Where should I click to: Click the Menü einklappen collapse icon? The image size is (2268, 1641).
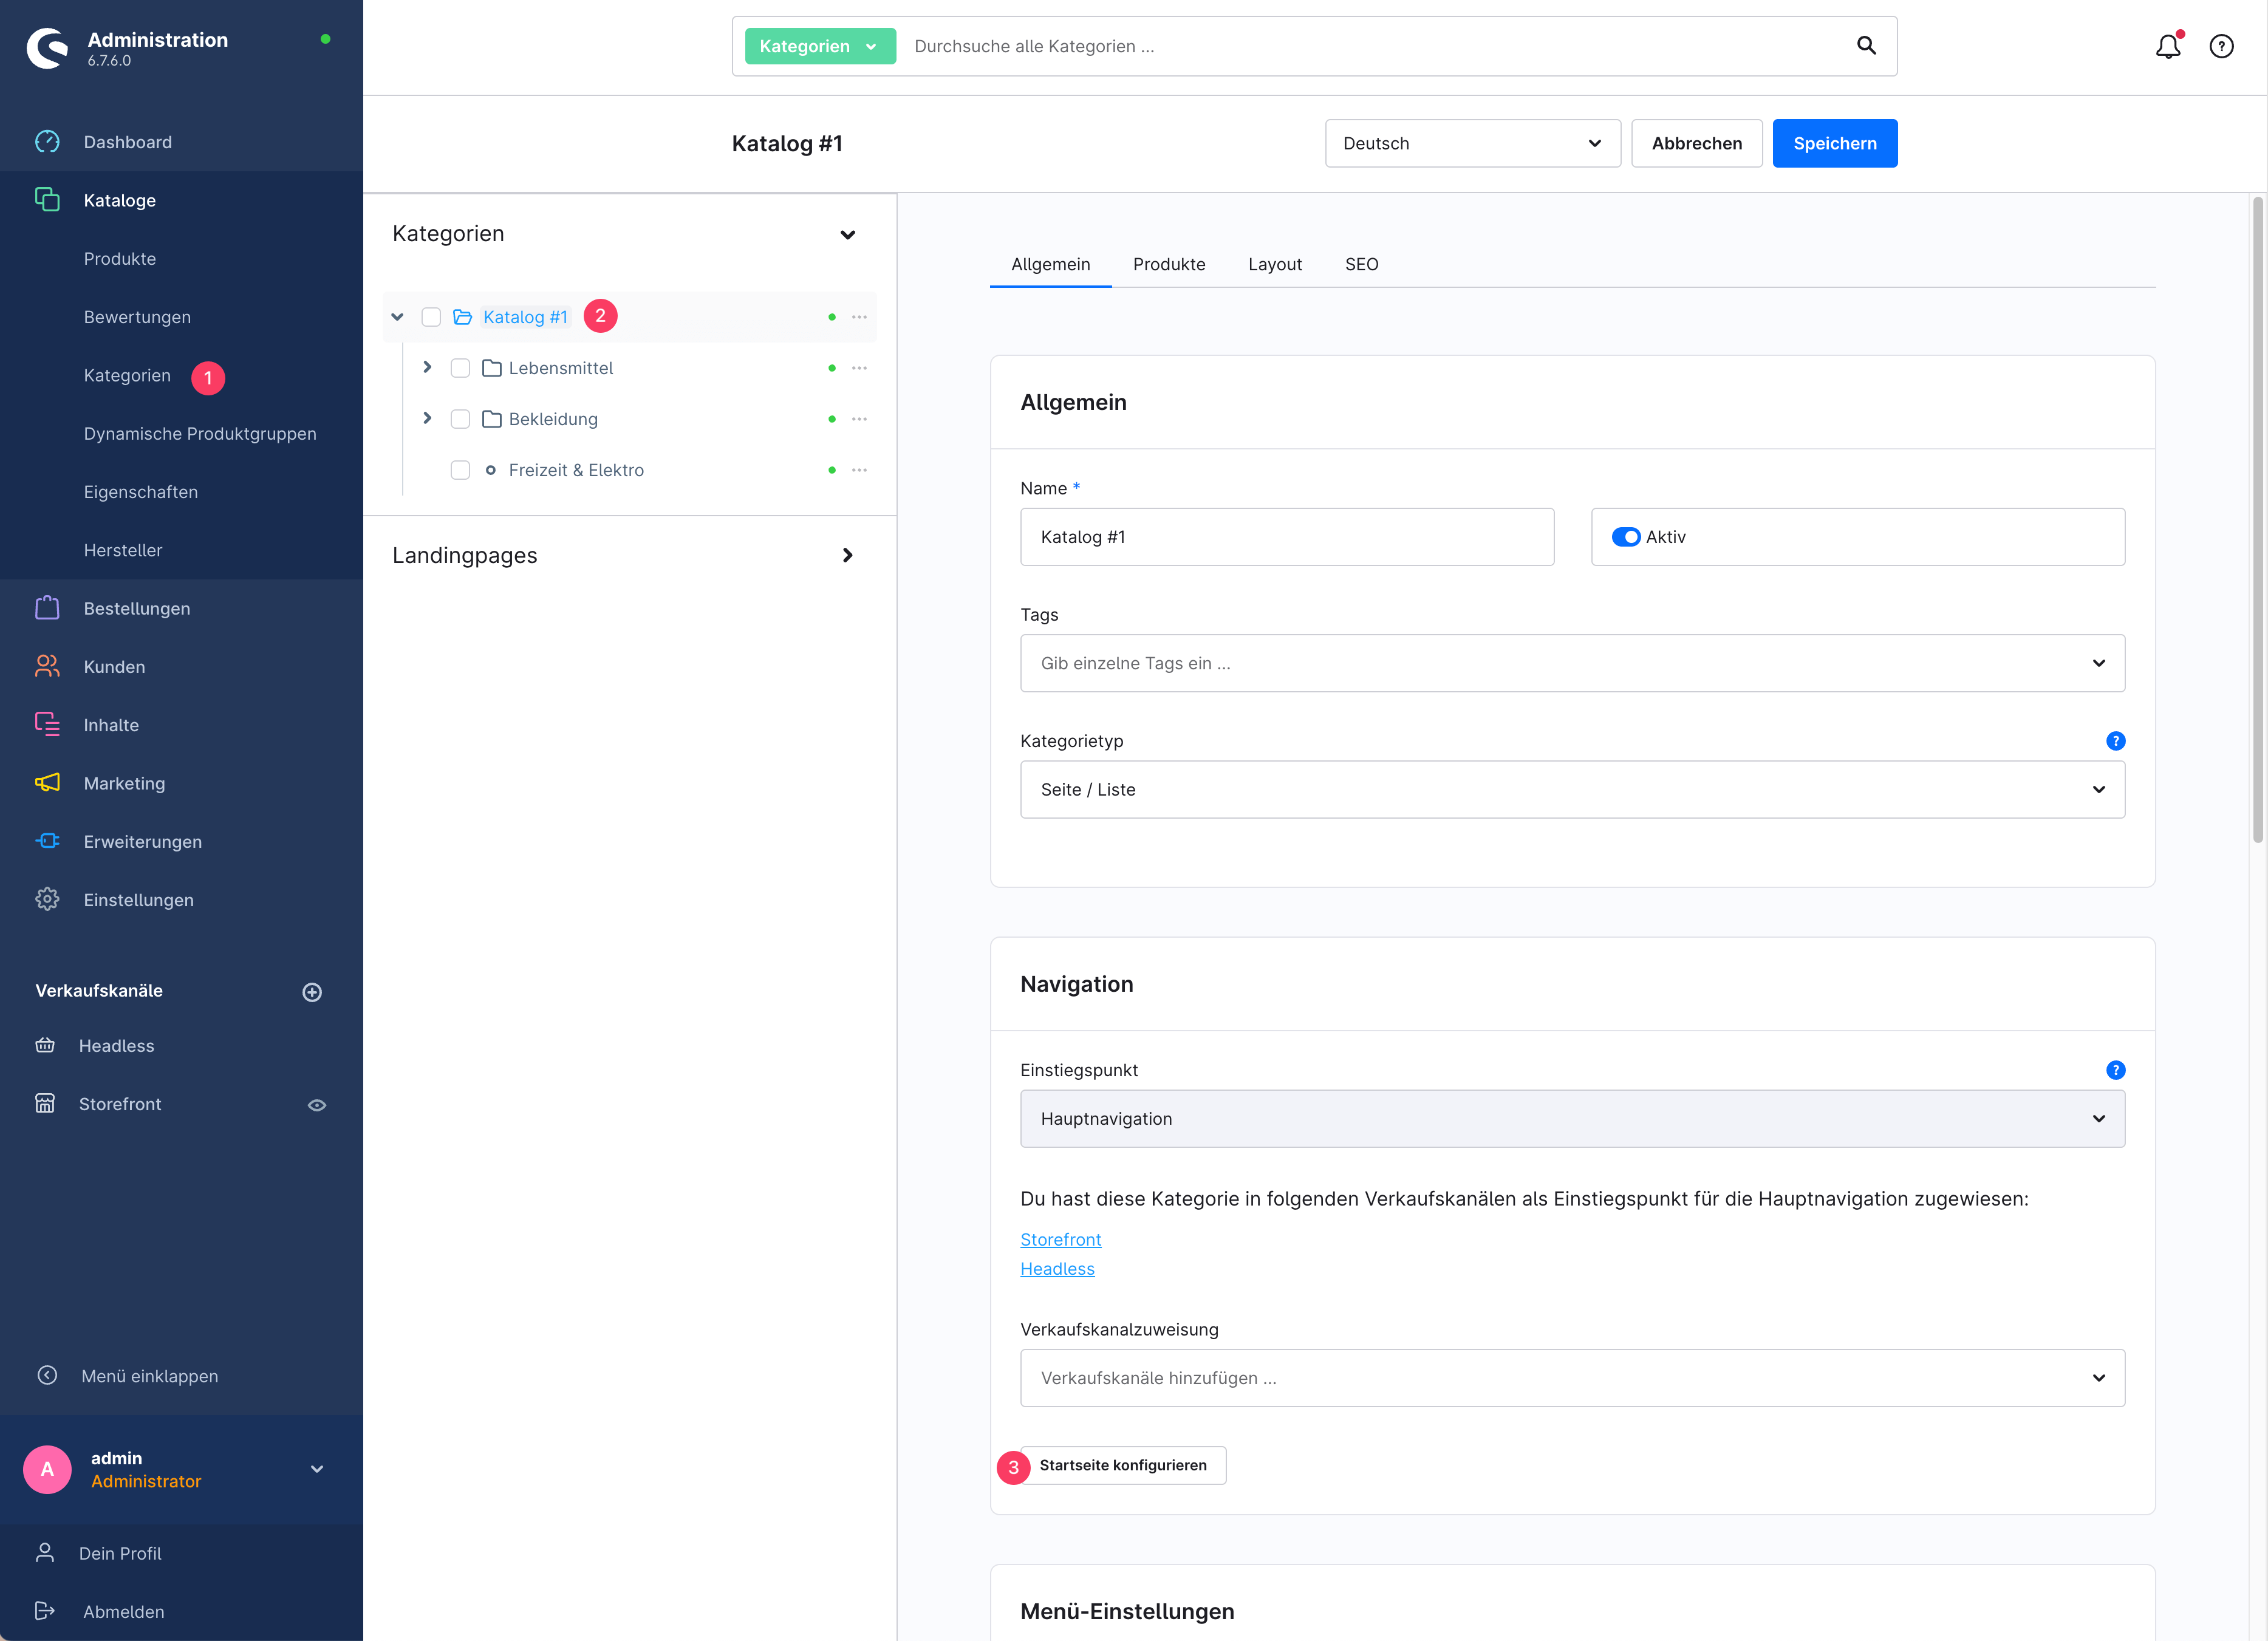[x=47, y=1376]
